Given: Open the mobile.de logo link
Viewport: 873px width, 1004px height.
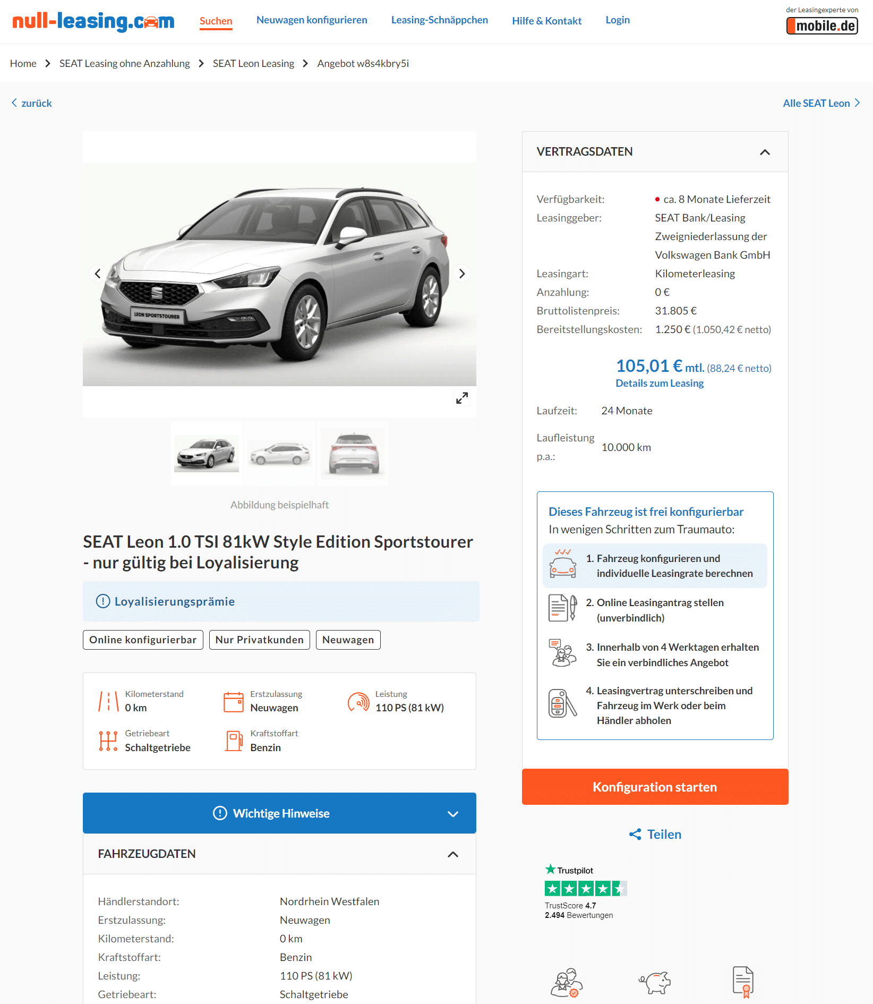Looking at the screenshot, I should (822, 25).
